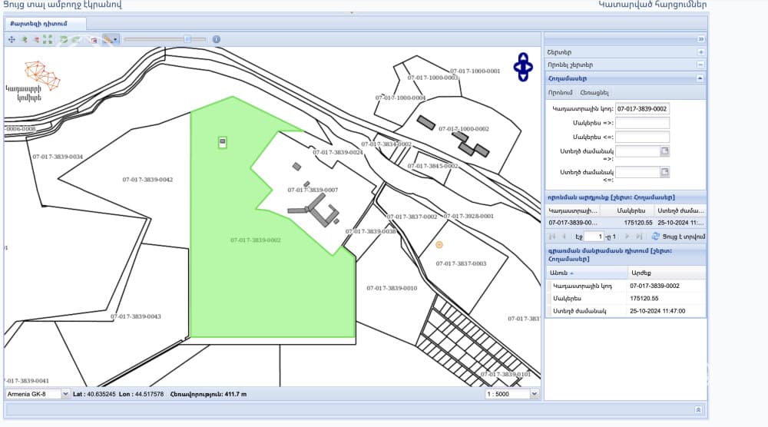Click next page pagination icon

627,237
